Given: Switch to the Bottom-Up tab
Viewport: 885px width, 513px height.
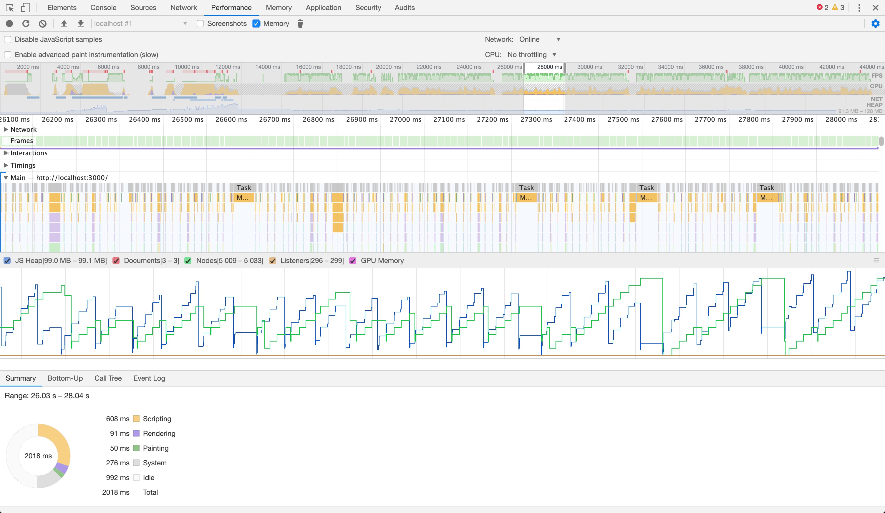Looking at the screenshot, I should (x=65, y=378).
